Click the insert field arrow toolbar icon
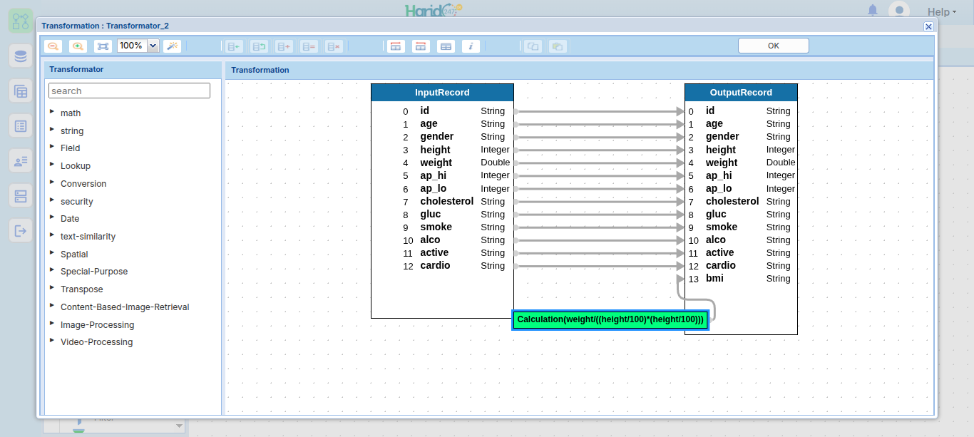Screen dimensions: 974x437 coord(234,46)
